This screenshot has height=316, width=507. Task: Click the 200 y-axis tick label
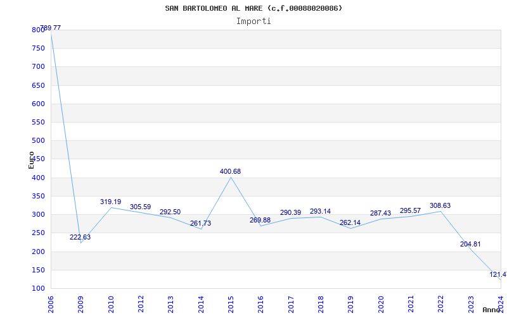pyautogui.click(x=38, y=252)
